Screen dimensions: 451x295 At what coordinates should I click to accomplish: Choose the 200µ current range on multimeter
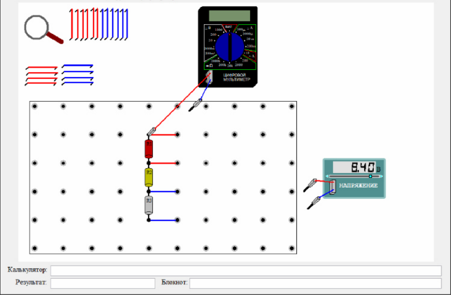click(241, 29)
